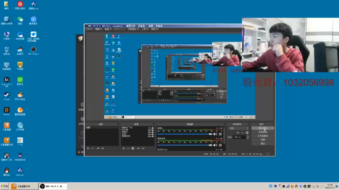
Task: Open the Computer (计算机) desktop icon
Action: (x=7, y=36)
